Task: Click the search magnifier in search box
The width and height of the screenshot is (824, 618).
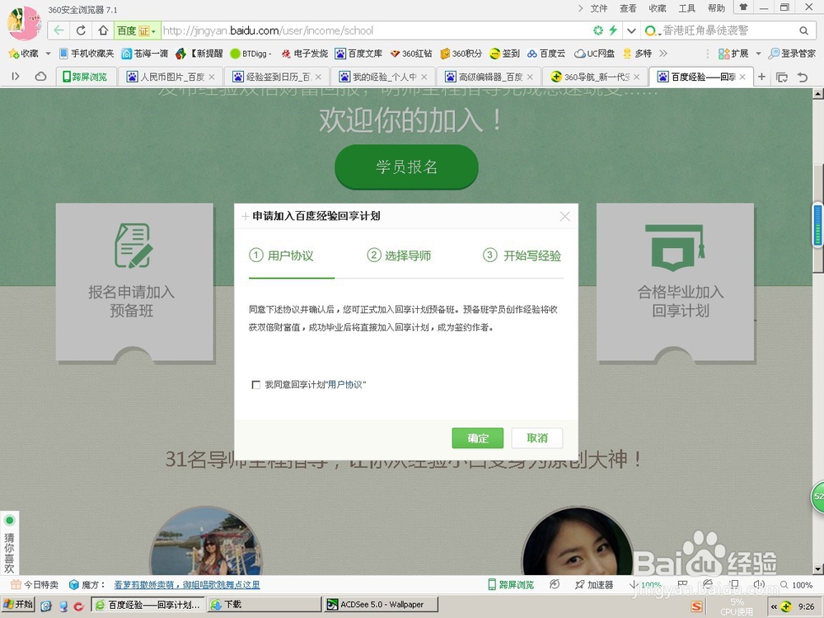Action: click(x=803, y=30)
